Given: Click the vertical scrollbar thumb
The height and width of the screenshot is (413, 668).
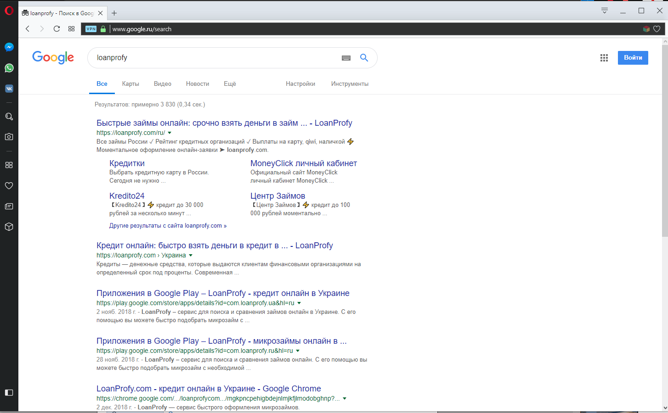Looking at the screenshot, I should (665, 140).
